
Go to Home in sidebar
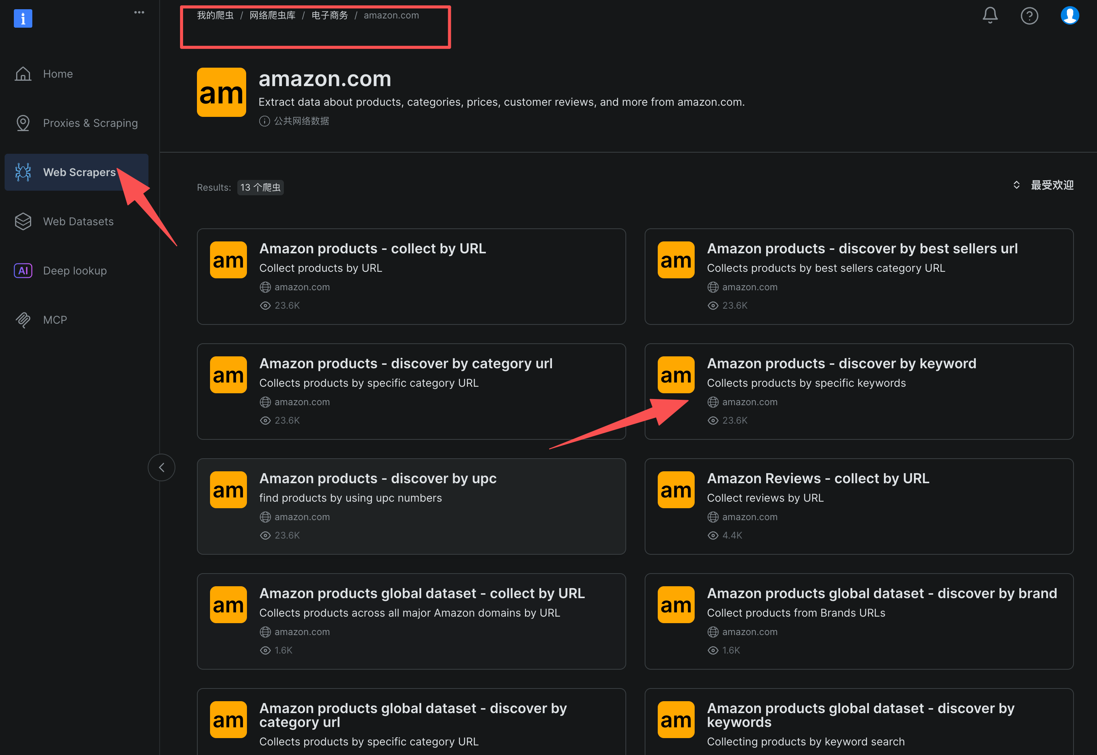tap(58, 74)
